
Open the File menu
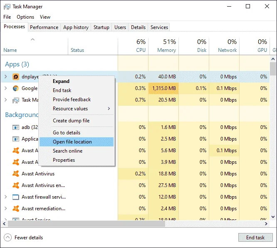click(7, 17)
